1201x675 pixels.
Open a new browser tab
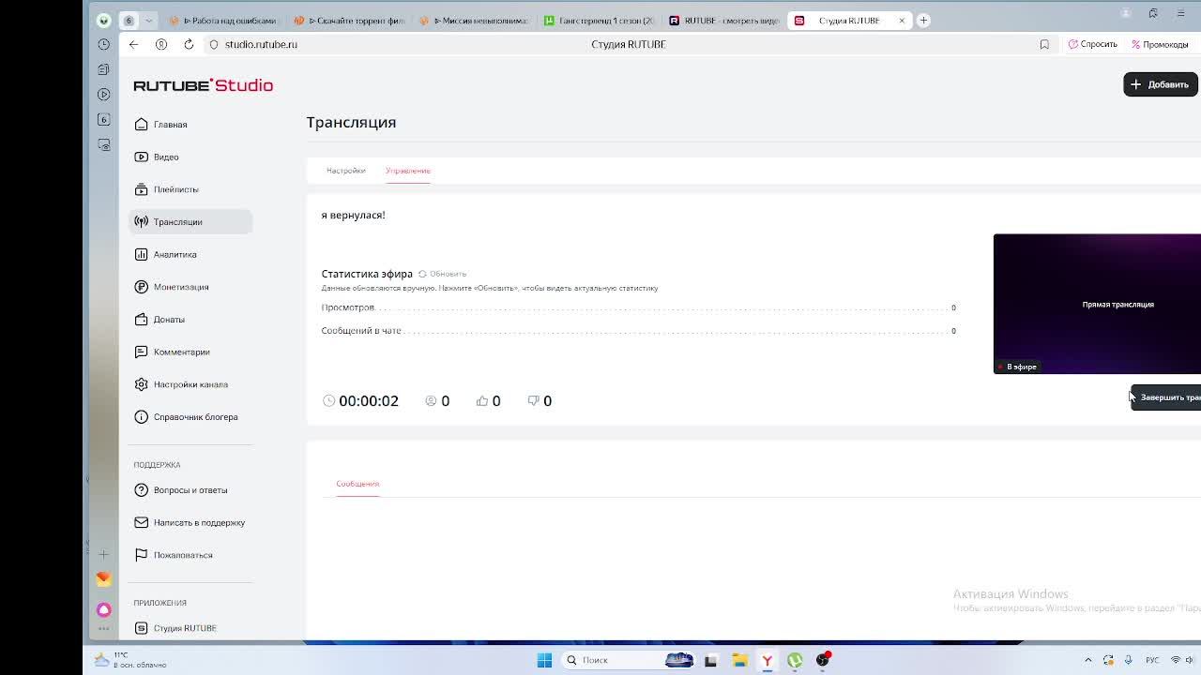(x=923, y=21)
